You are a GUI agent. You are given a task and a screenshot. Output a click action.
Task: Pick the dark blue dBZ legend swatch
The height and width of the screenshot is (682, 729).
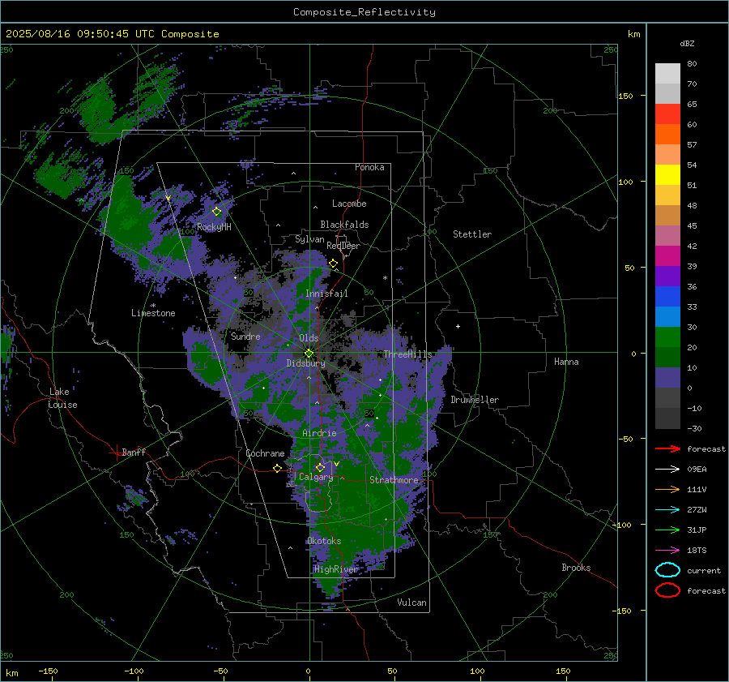pyautogui.click(x=667, y=297)
